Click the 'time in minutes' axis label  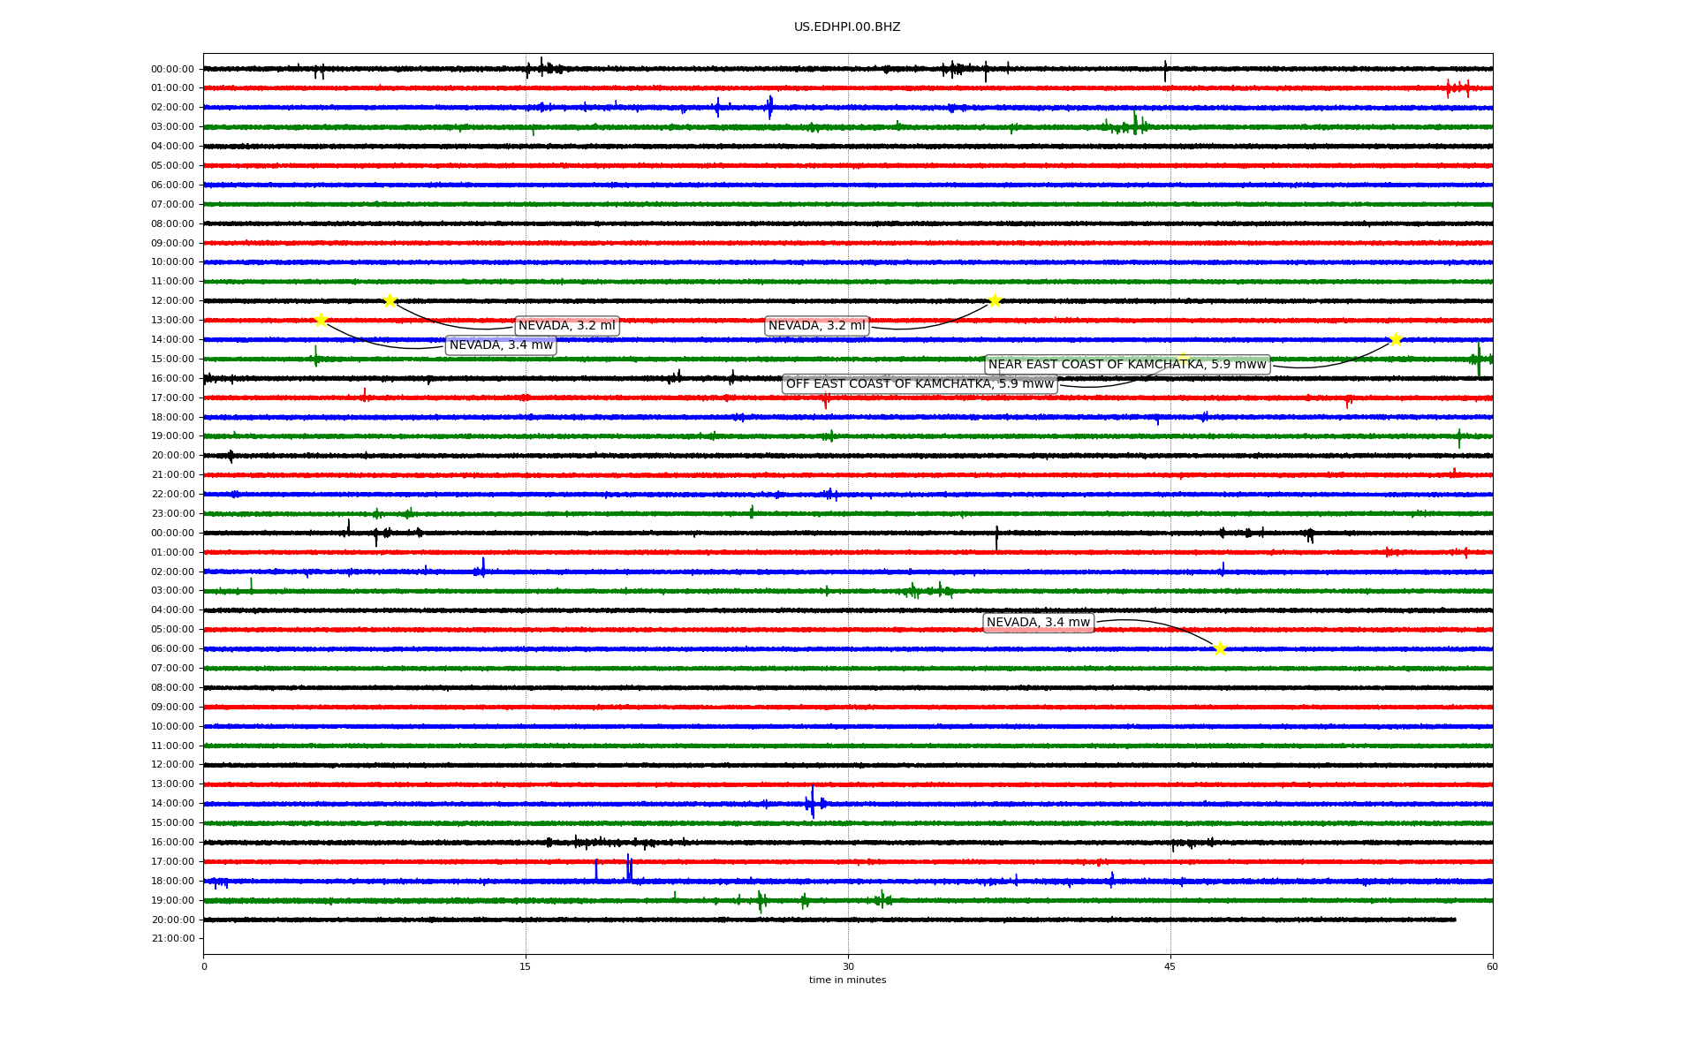point(847,980)
